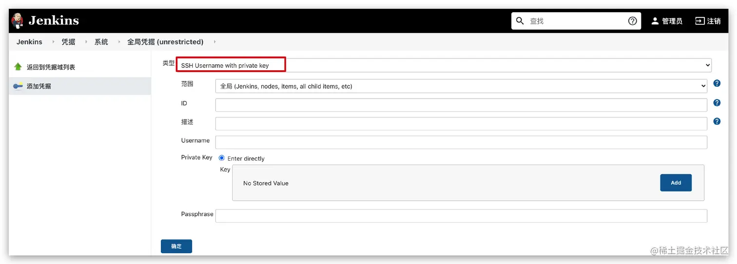Screen dimensions: 737x264
Task: Open 返回到凭据域列表 sidebar link
Action: click(x=51, y=67)
